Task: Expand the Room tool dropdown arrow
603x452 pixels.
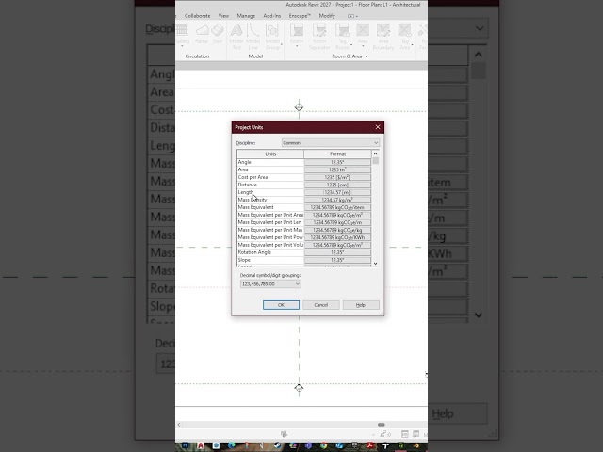Action: 297,46
